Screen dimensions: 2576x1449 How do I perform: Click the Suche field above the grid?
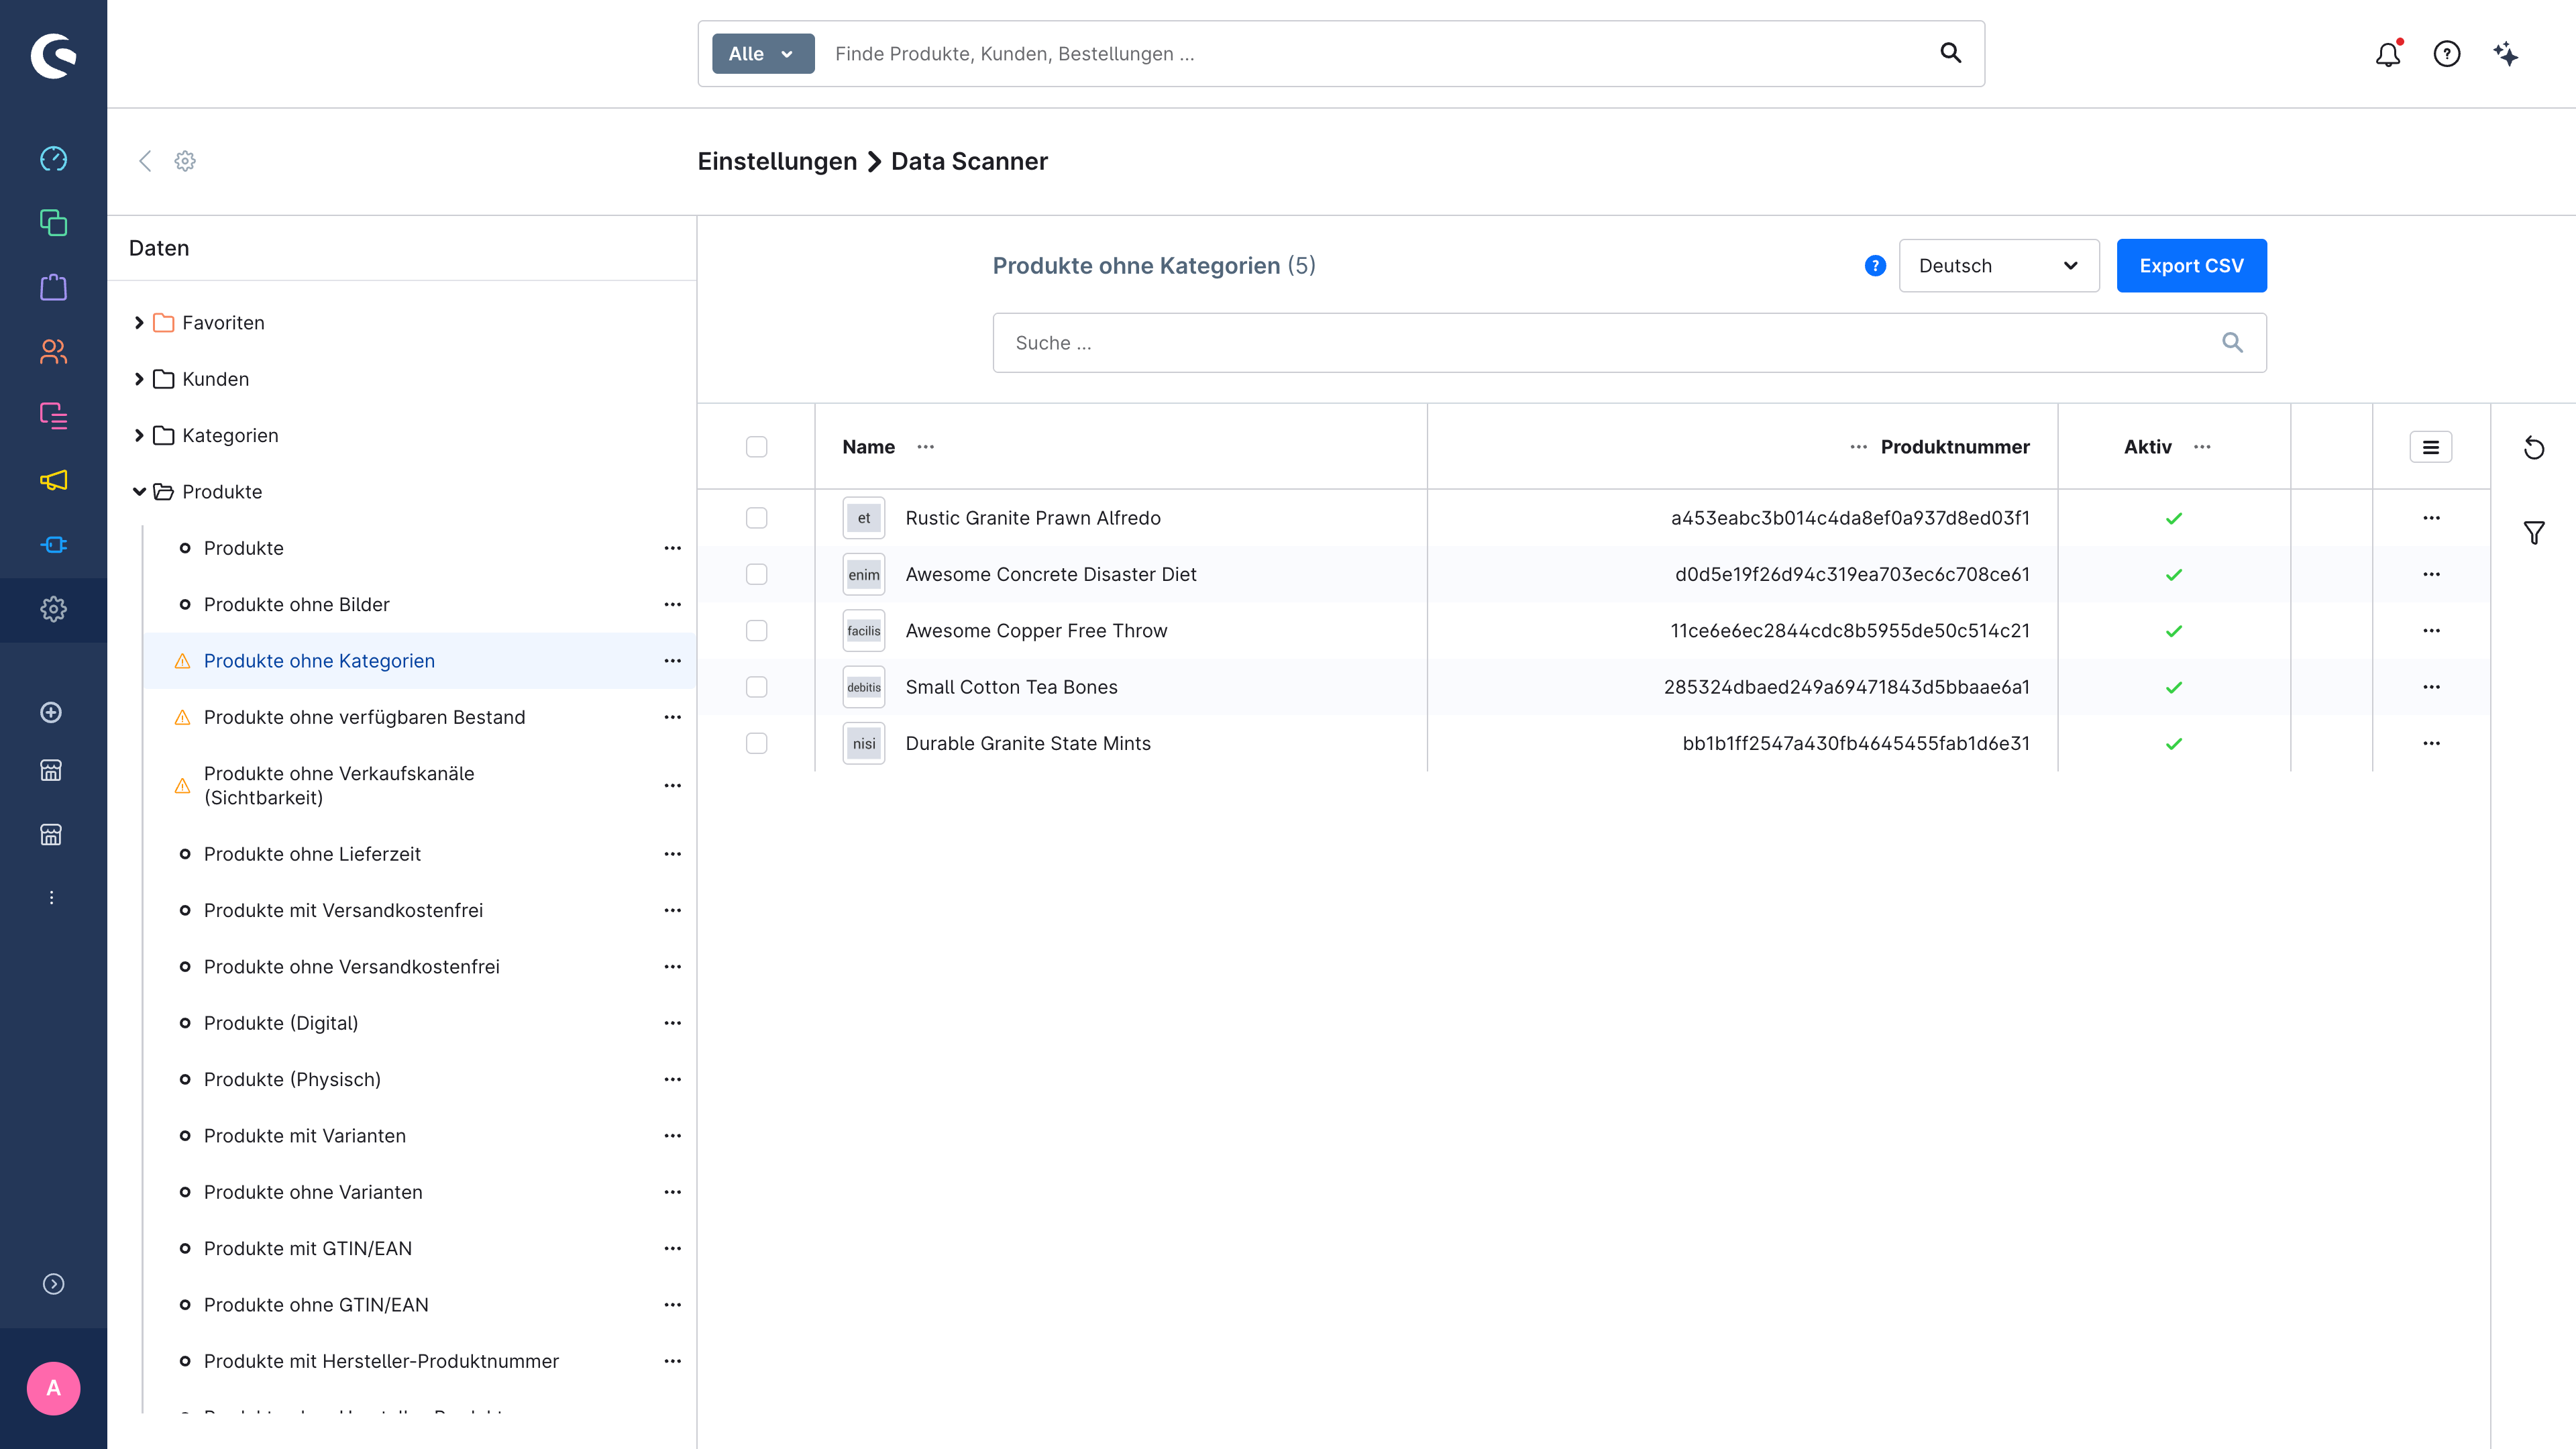pos(1629,343)
